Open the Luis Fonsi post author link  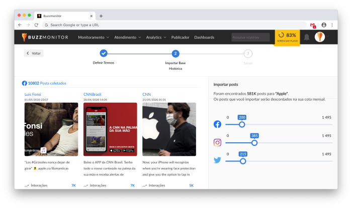point(33,94)
